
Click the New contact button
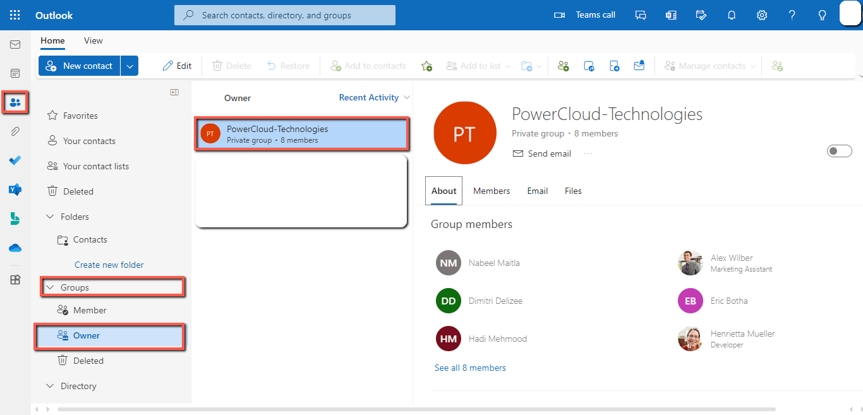tap(80, 66)
